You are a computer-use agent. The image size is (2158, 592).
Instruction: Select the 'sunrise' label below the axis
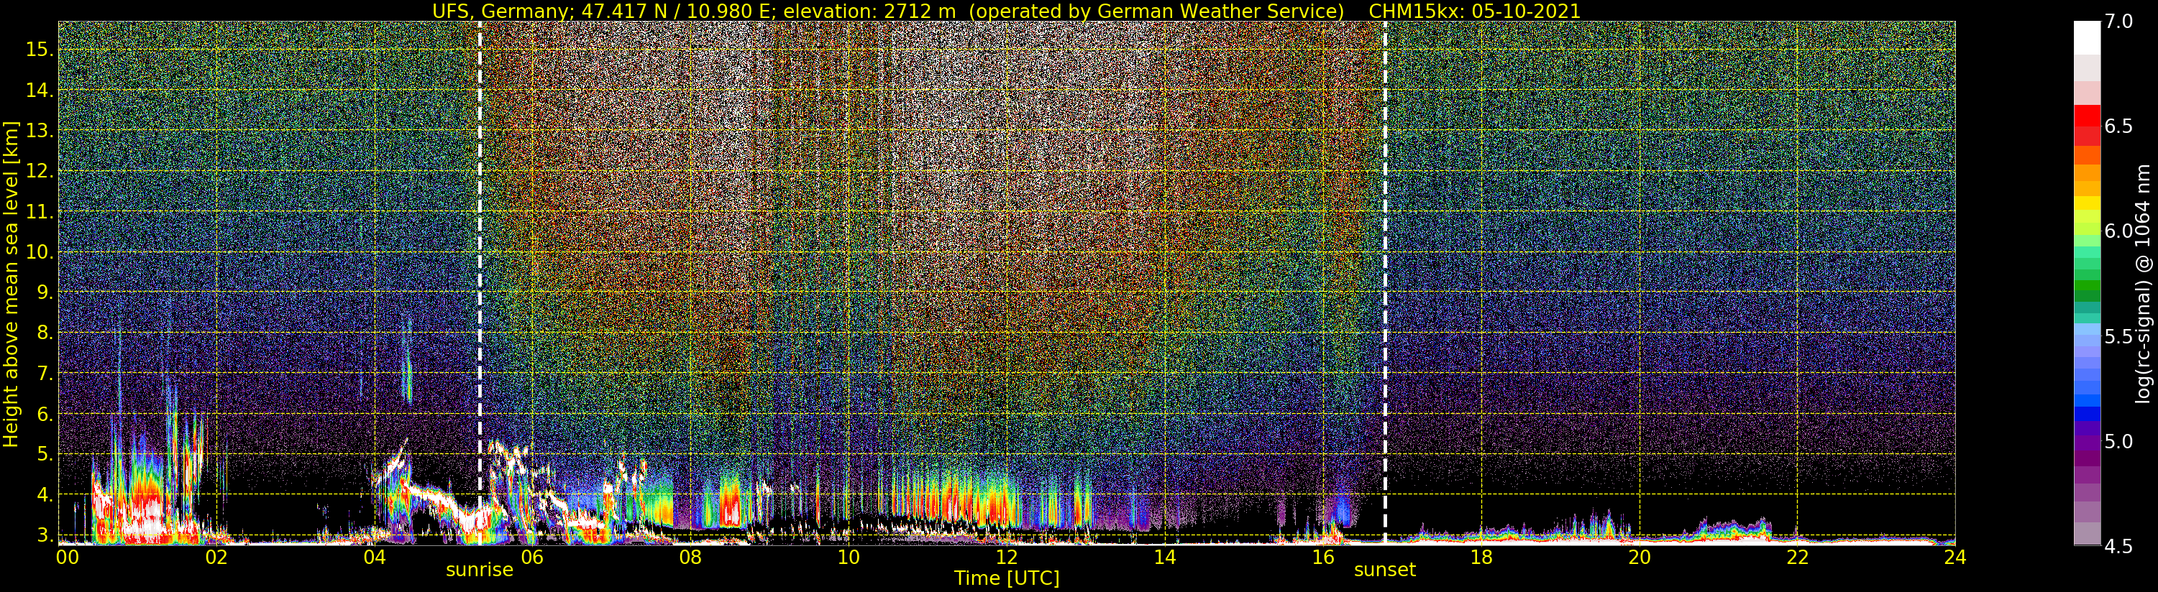tap(479, 570)
